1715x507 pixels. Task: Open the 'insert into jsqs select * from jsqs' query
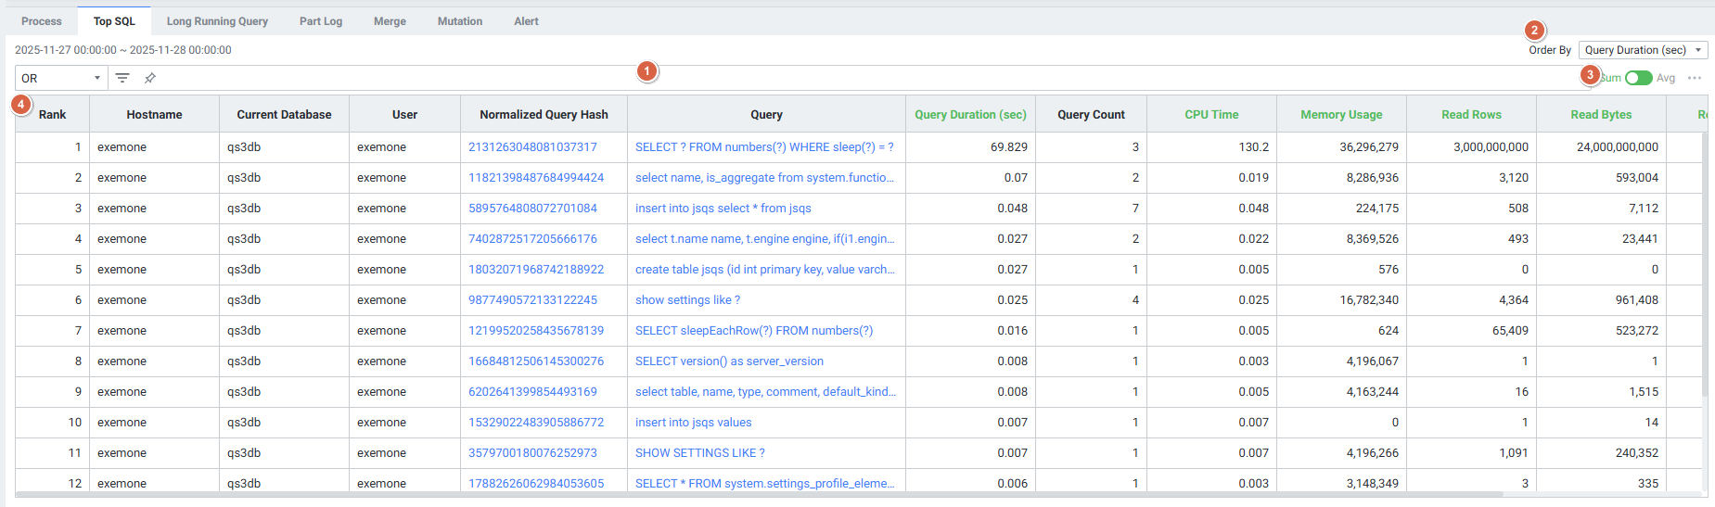pos(723,208)
